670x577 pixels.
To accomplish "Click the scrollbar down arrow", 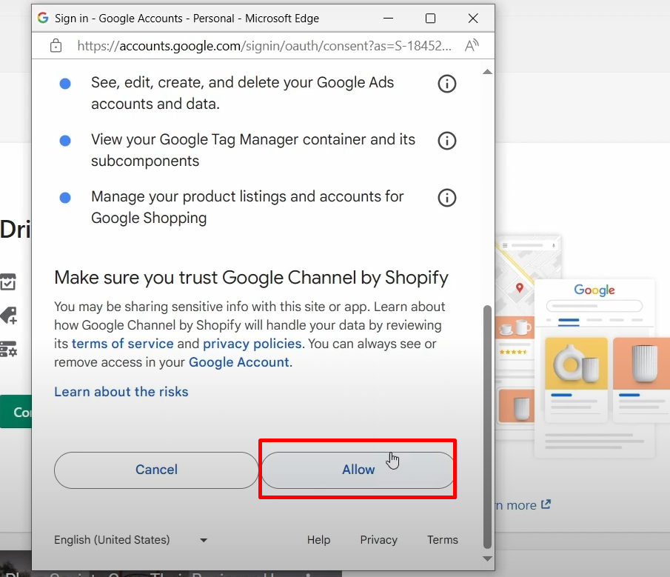I will click(486, 558).
